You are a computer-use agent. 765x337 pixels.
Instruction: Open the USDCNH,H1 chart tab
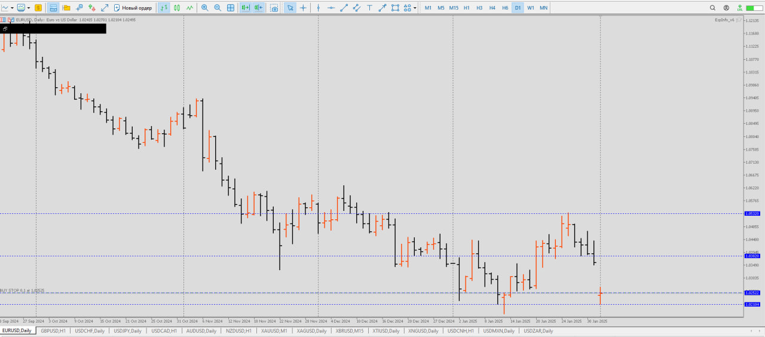[461, 330]
